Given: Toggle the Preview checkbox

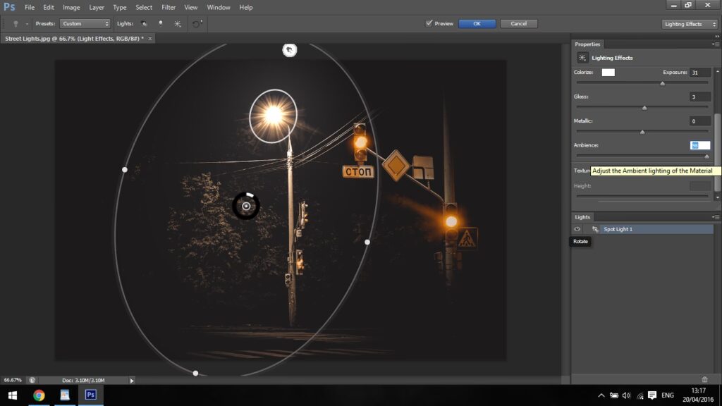Looking at the screenshot, I should [x=429, y=23].
